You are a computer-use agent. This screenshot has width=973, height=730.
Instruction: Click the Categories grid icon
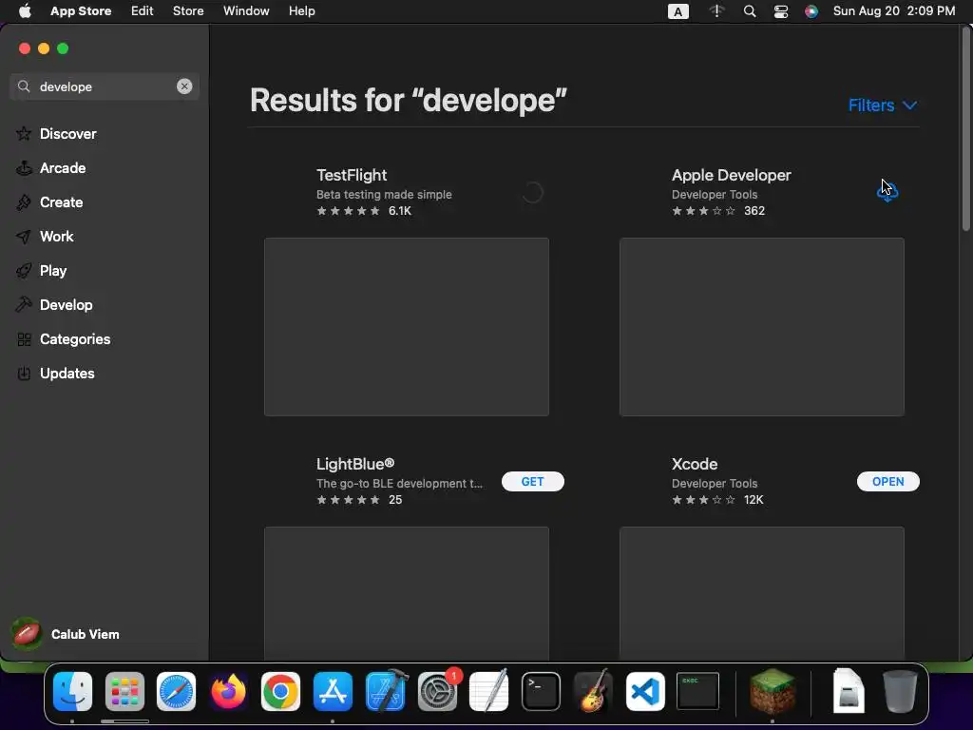coord(24,339)
